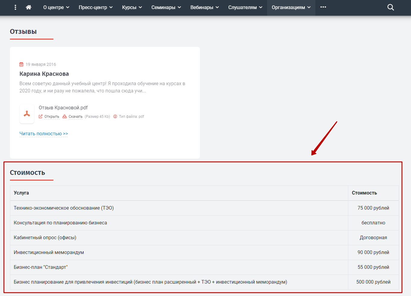411x296 pixels.
Task: Open the Вебинары menu
Action: (204, 7)
